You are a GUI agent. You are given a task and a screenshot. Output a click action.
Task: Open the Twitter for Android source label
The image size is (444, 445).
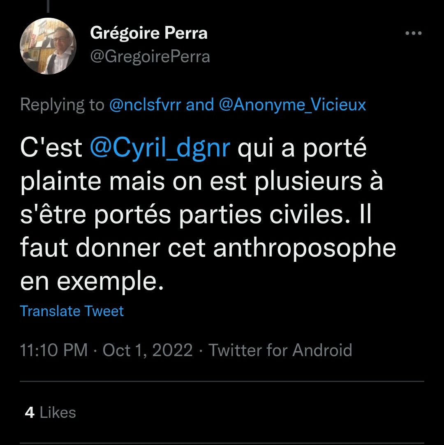point(280,350)
